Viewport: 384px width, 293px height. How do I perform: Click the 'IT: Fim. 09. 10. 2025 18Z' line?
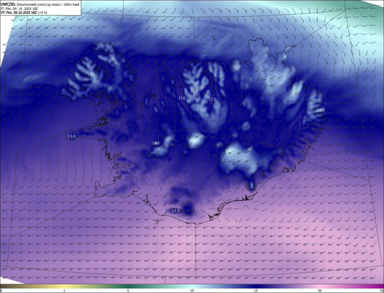tap(19, 9)
